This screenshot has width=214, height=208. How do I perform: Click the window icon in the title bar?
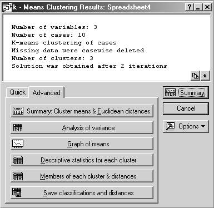(7, 8)
